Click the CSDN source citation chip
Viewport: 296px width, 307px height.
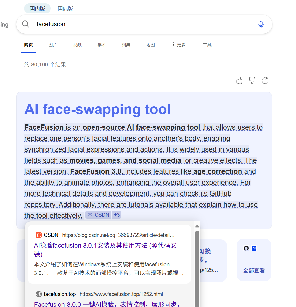(x=98, y=215)
